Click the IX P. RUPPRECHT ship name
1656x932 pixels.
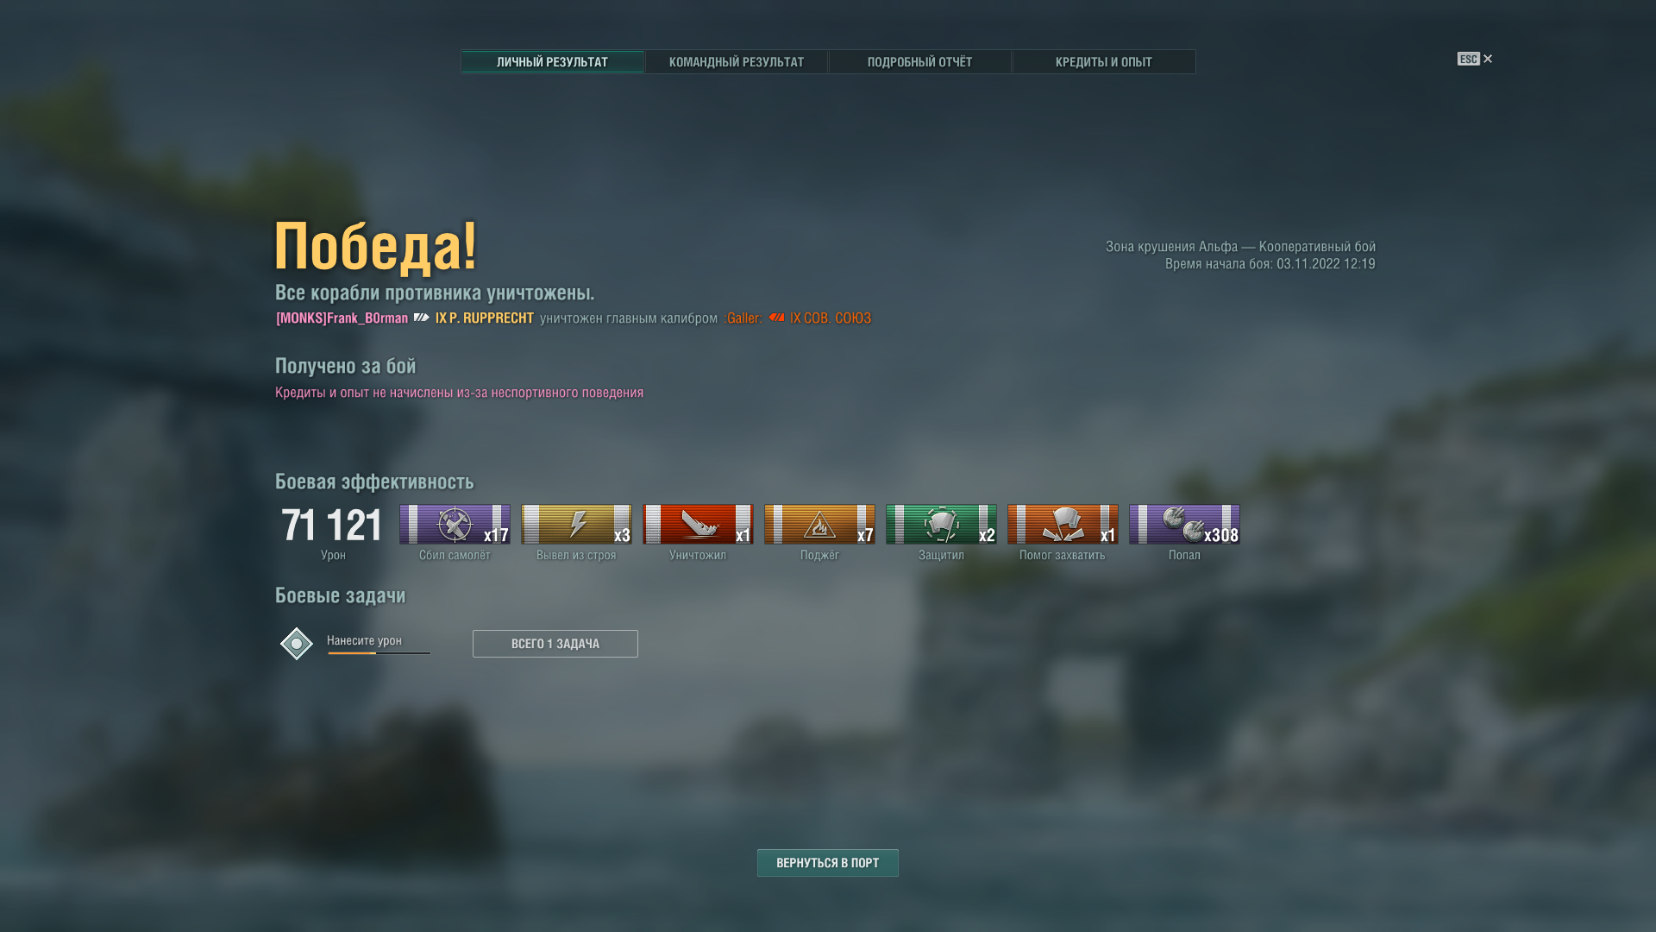tap(485, 318)
